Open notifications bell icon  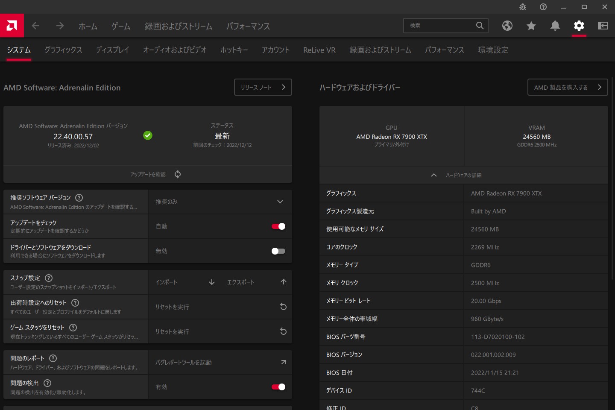tap(555, 26)
